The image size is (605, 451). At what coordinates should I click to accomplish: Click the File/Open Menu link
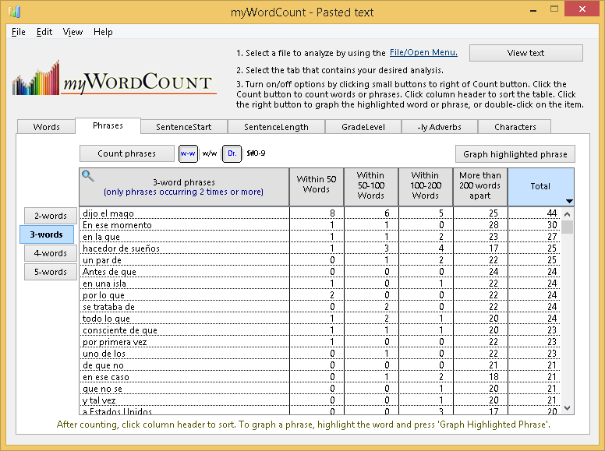point(423,53)
